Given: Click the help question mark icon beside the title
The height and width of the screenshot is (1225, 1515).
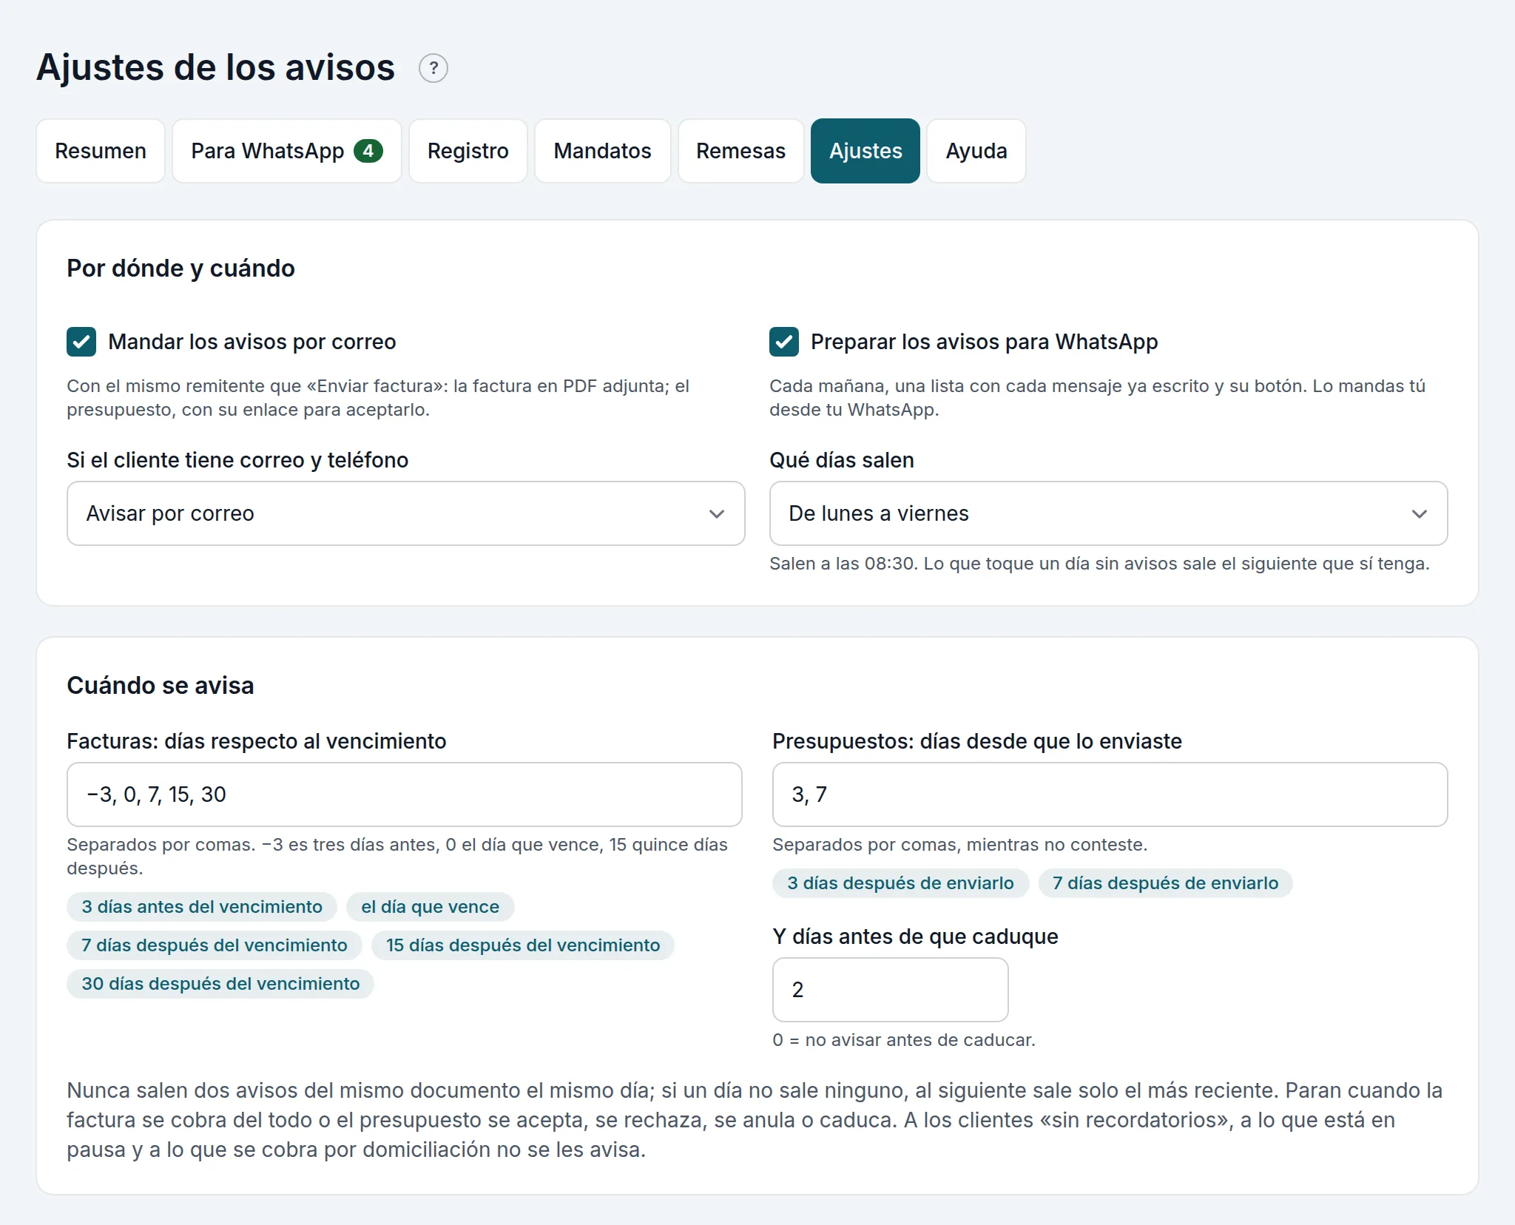Looking at the screenshot, I should (x=433, y=68).
